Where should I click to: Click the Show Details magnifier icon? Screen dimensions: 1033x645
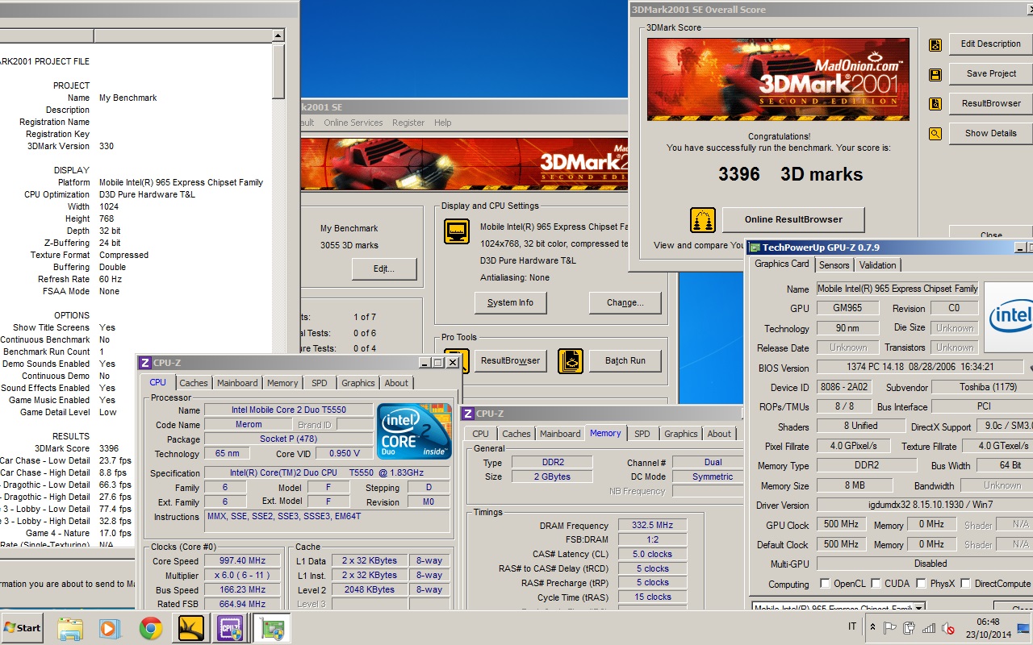coord(935,134)
